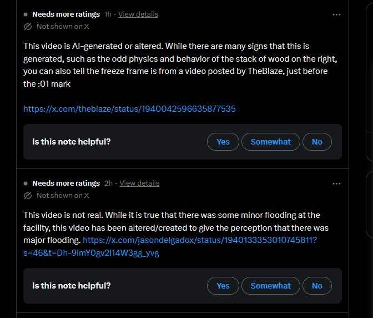Open View details for the 2h note
Screen dimensions: 373x318
click(x=139, y=183)
